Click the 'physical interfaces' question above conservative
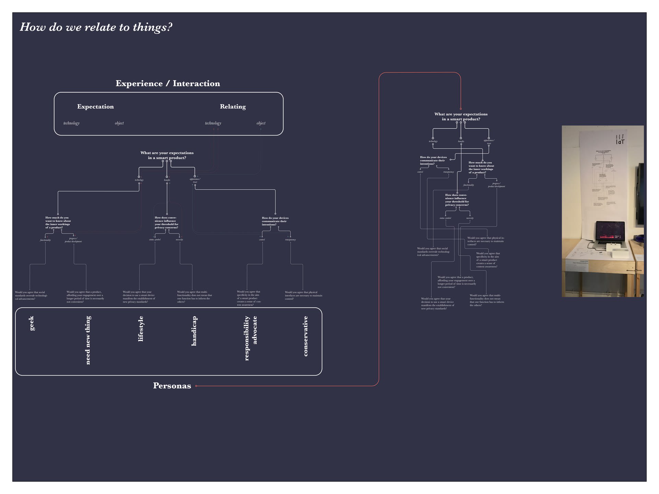The image size is (659, 494). (303, 295)
